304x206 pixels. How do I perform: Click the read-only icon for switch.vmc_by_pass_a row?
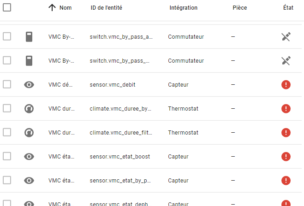(x=286, y=37)
